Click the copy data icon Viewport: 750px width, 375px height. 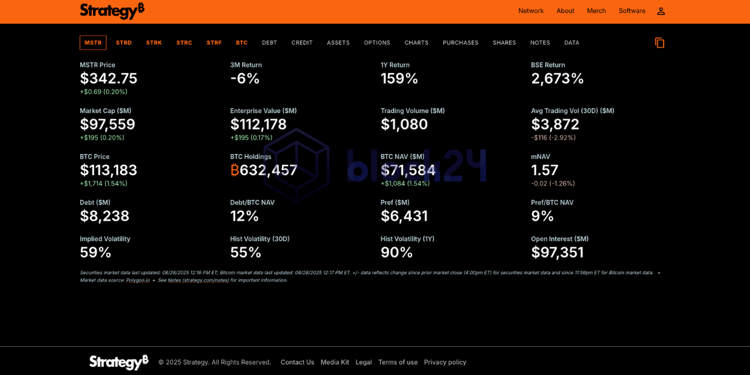(x=659, y=42)
